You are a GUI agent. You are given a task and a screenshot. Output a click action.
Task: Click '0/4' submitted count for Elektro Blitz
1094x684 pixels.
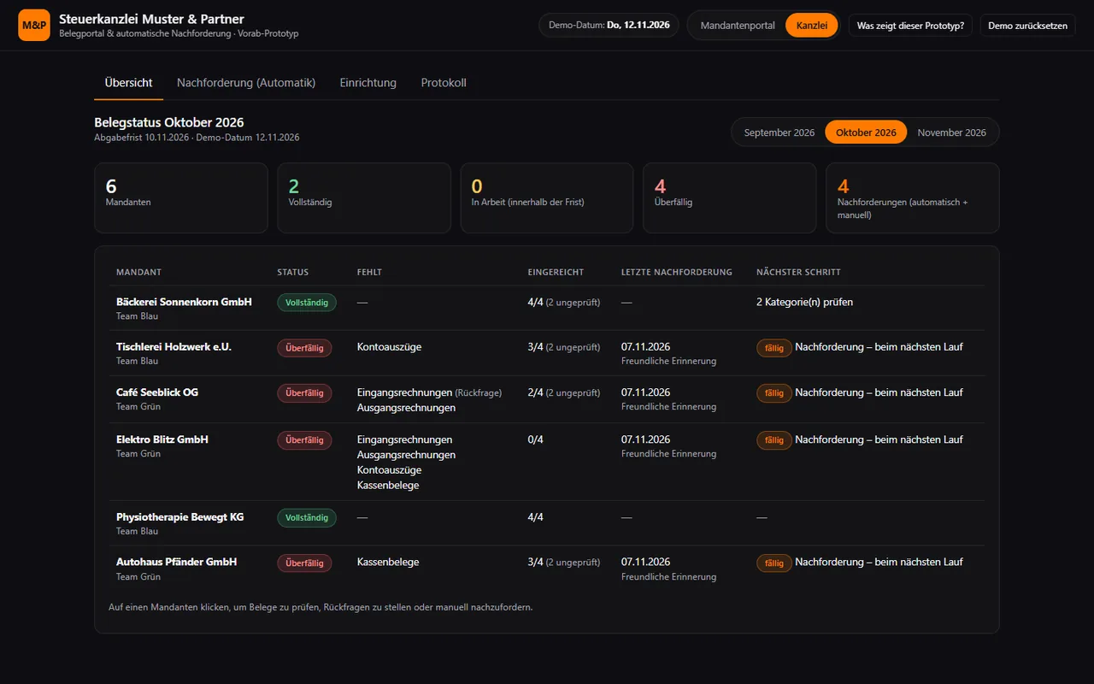536,439
